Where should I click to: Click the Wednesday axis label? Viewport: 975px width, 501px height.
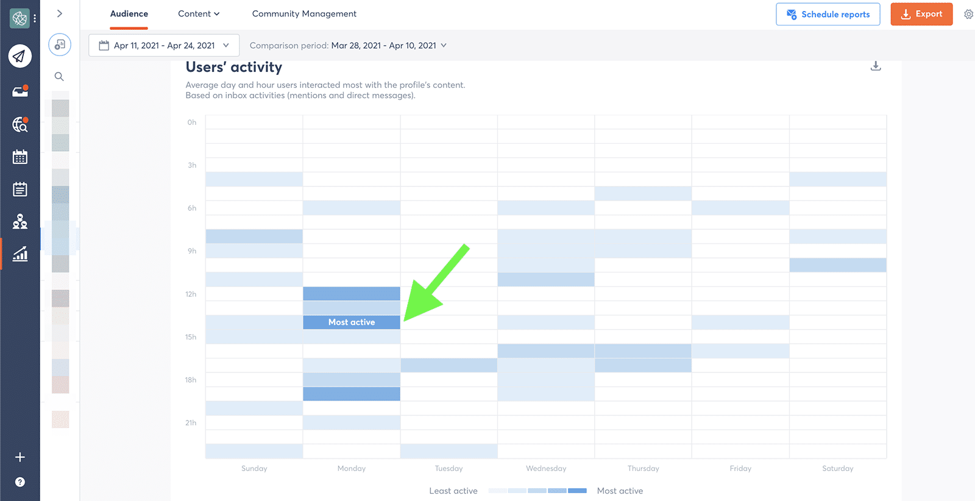click(546, 469)
